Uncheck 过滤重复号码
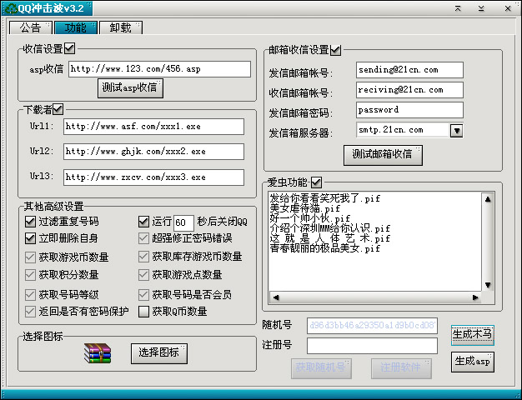 [x=30, y=222]
